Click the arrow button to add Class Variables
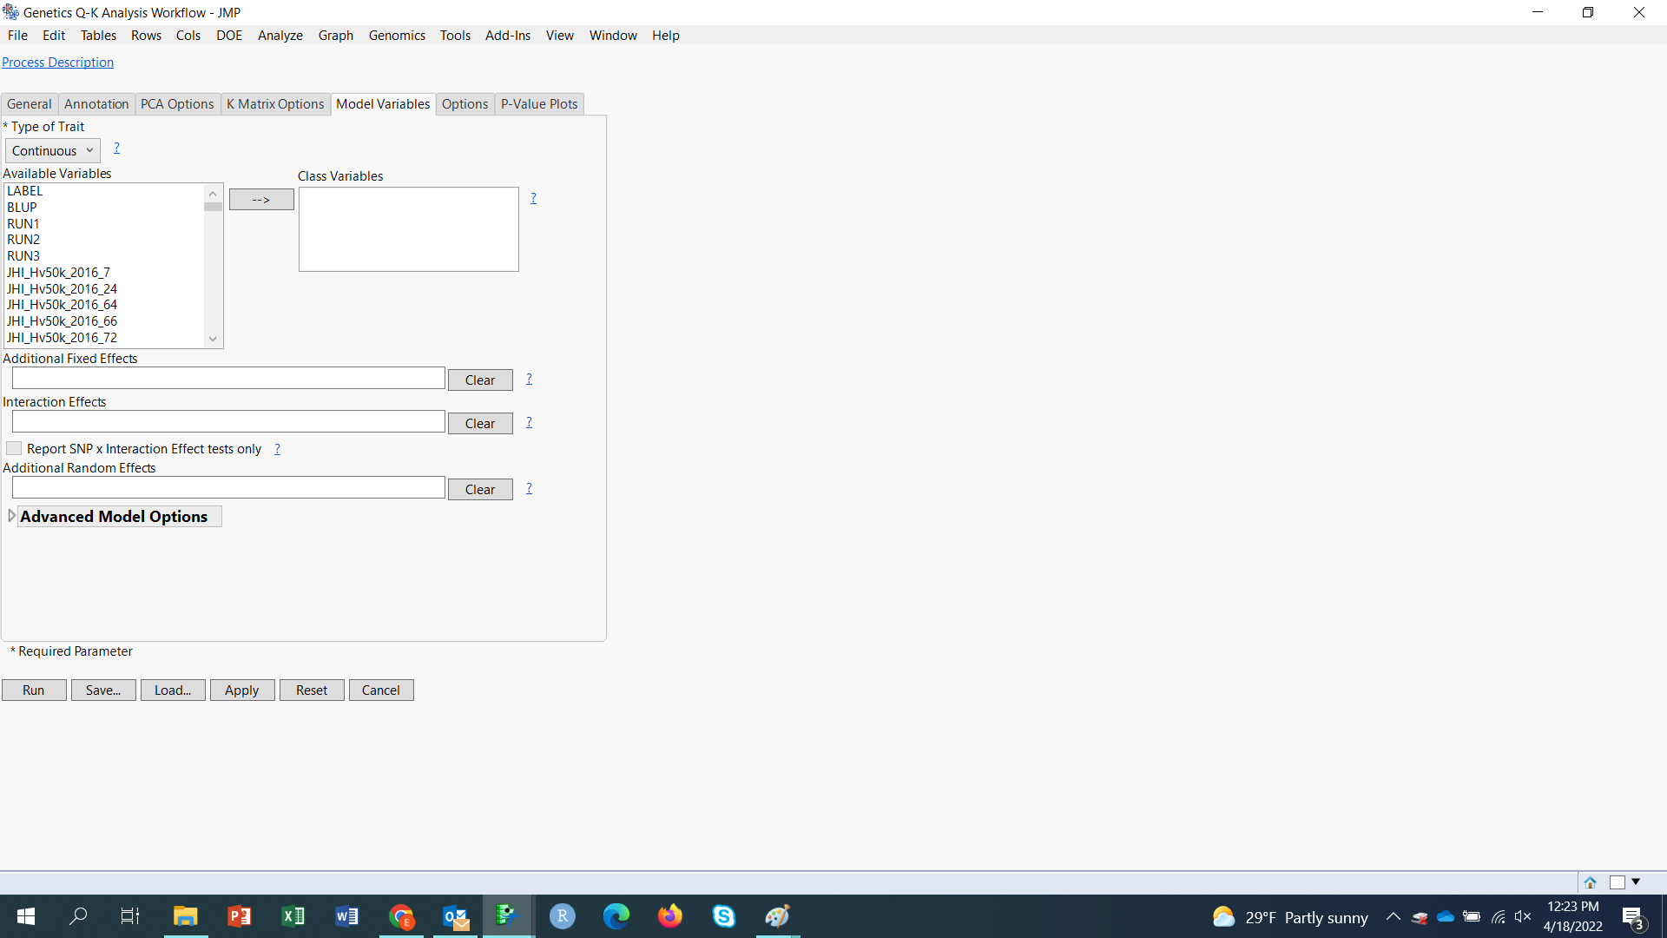Image resolution: width=1667 pixels, height=938 pixels. click(x=261, y=200)
